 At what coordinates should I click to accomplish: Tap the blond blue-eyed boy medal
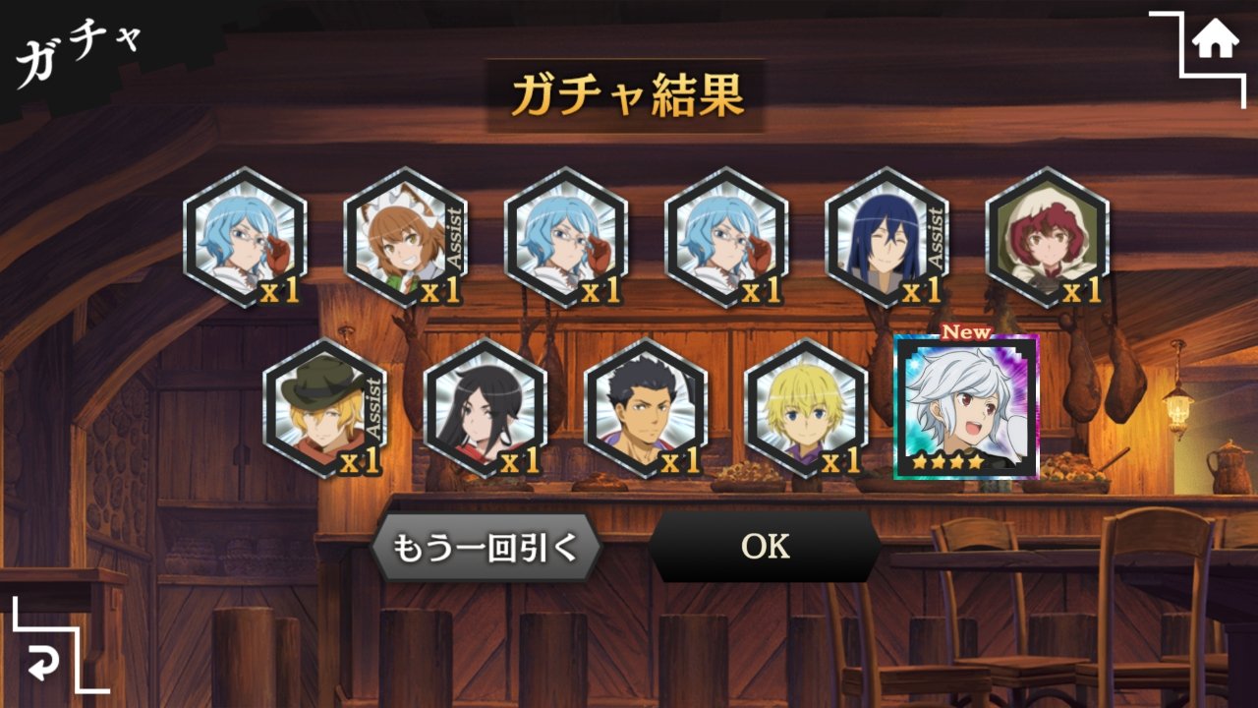806,408
